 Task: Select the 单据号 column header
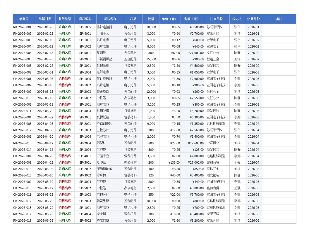pos(24,19)
